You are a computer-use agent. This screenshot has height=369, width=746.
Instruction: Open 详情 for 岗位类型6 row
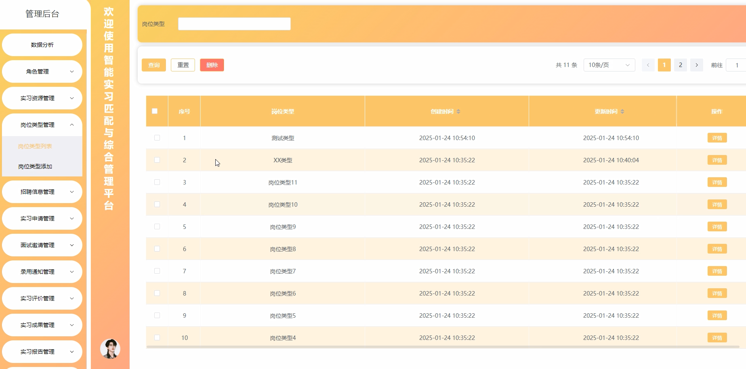pos(717,293)
